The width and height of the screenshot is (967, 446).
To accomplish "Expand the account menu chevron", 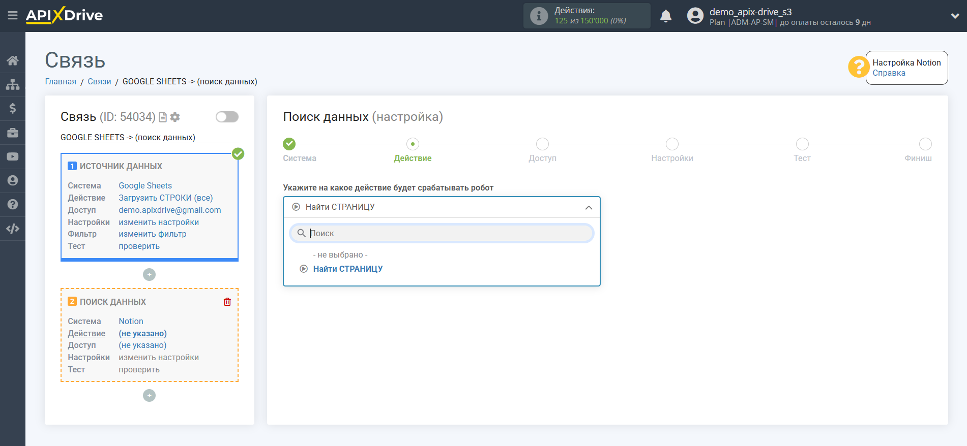I will tap(955, 16).
